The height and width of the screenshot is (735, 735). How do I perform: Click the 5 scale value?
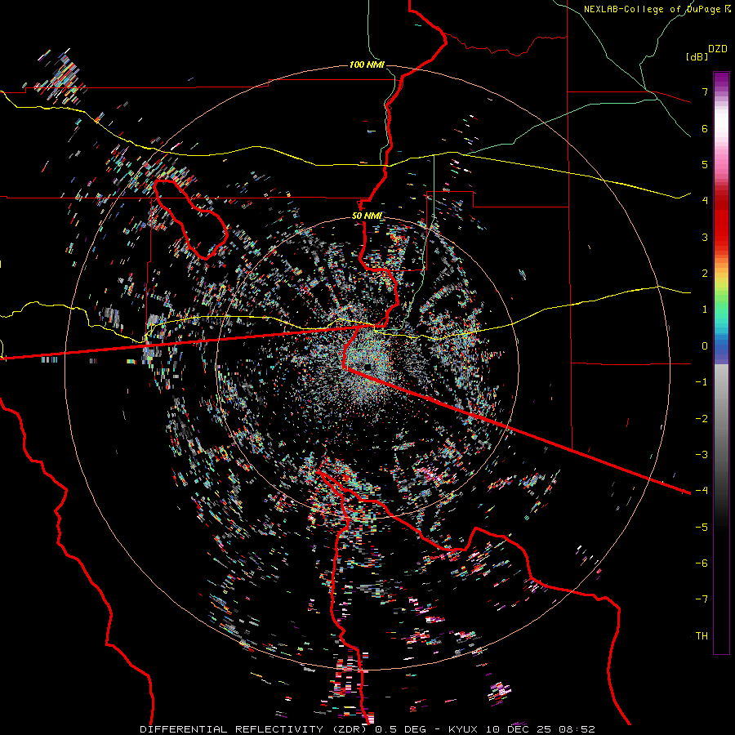point(705,164)
